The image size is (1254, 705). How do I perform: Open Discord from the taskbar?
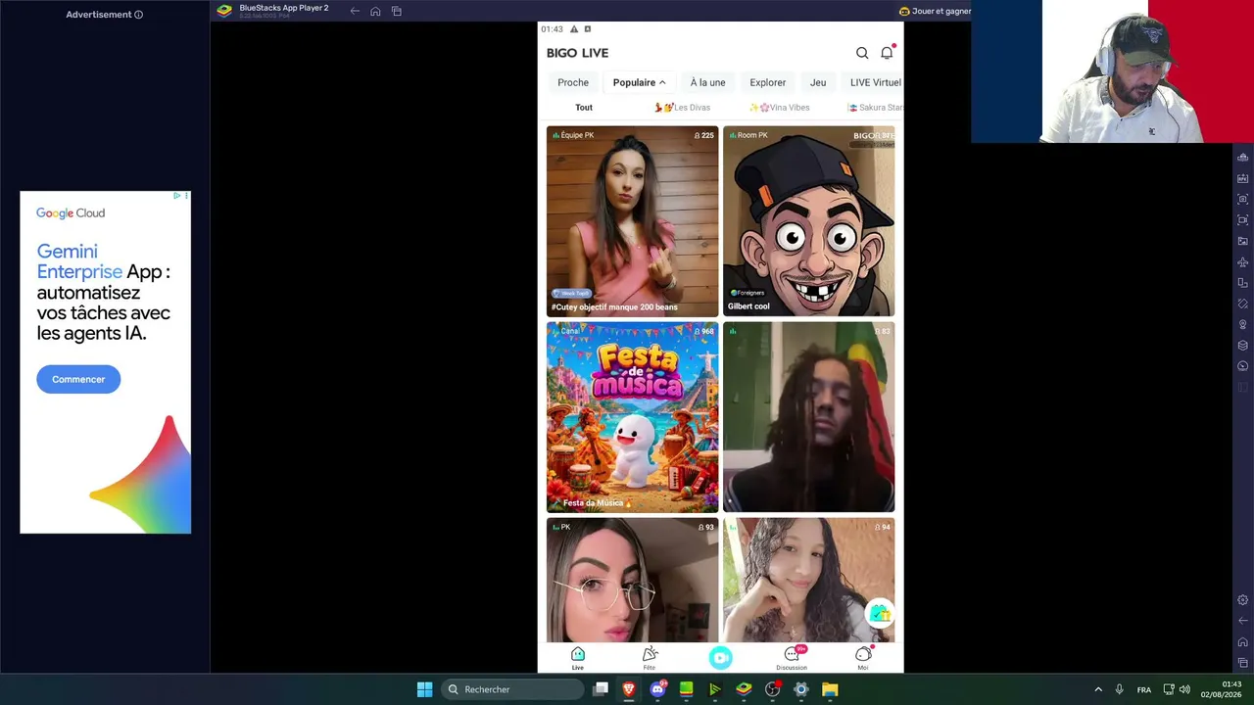coord(657,689)
